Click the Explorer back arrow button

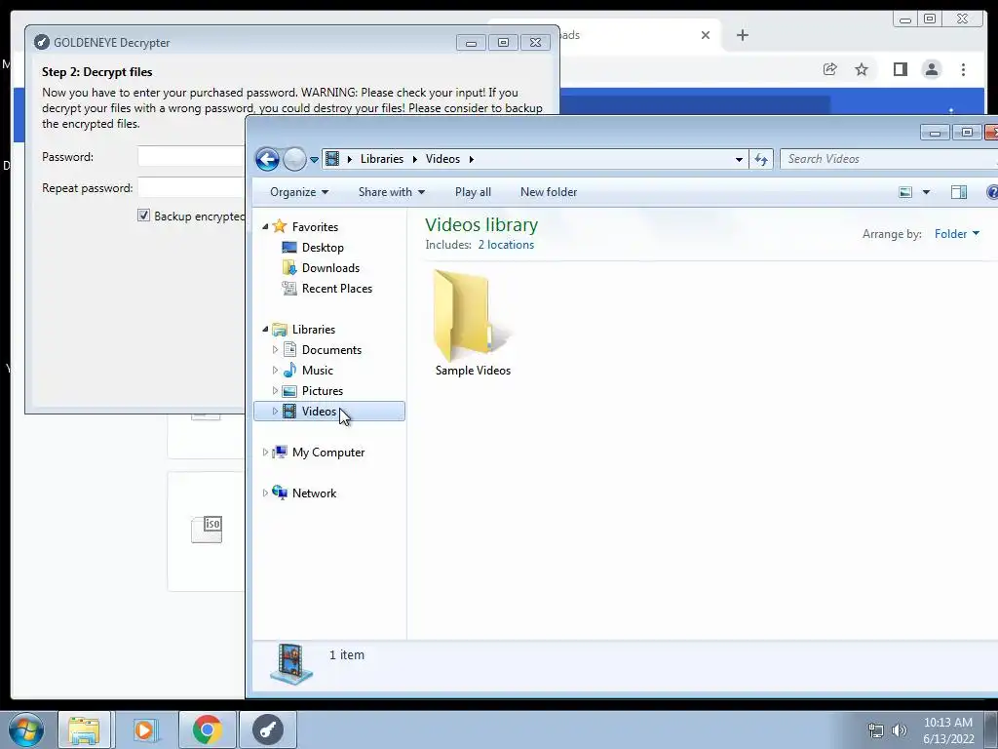[x=267, y=159]
